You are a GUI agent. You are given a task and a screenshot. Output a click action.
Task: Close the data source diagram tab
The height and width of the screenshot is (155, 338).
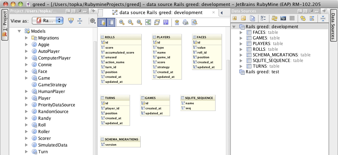[x=214, y=12]
